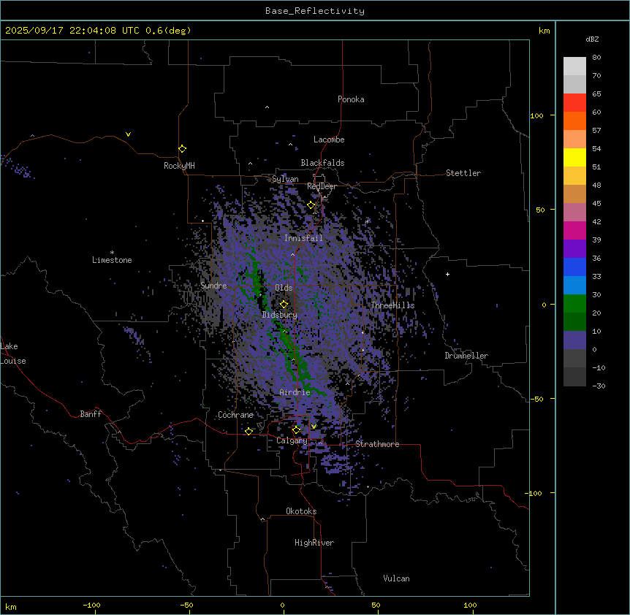
Task: Click the radar scan timestamp text
Action: (98, 31)
